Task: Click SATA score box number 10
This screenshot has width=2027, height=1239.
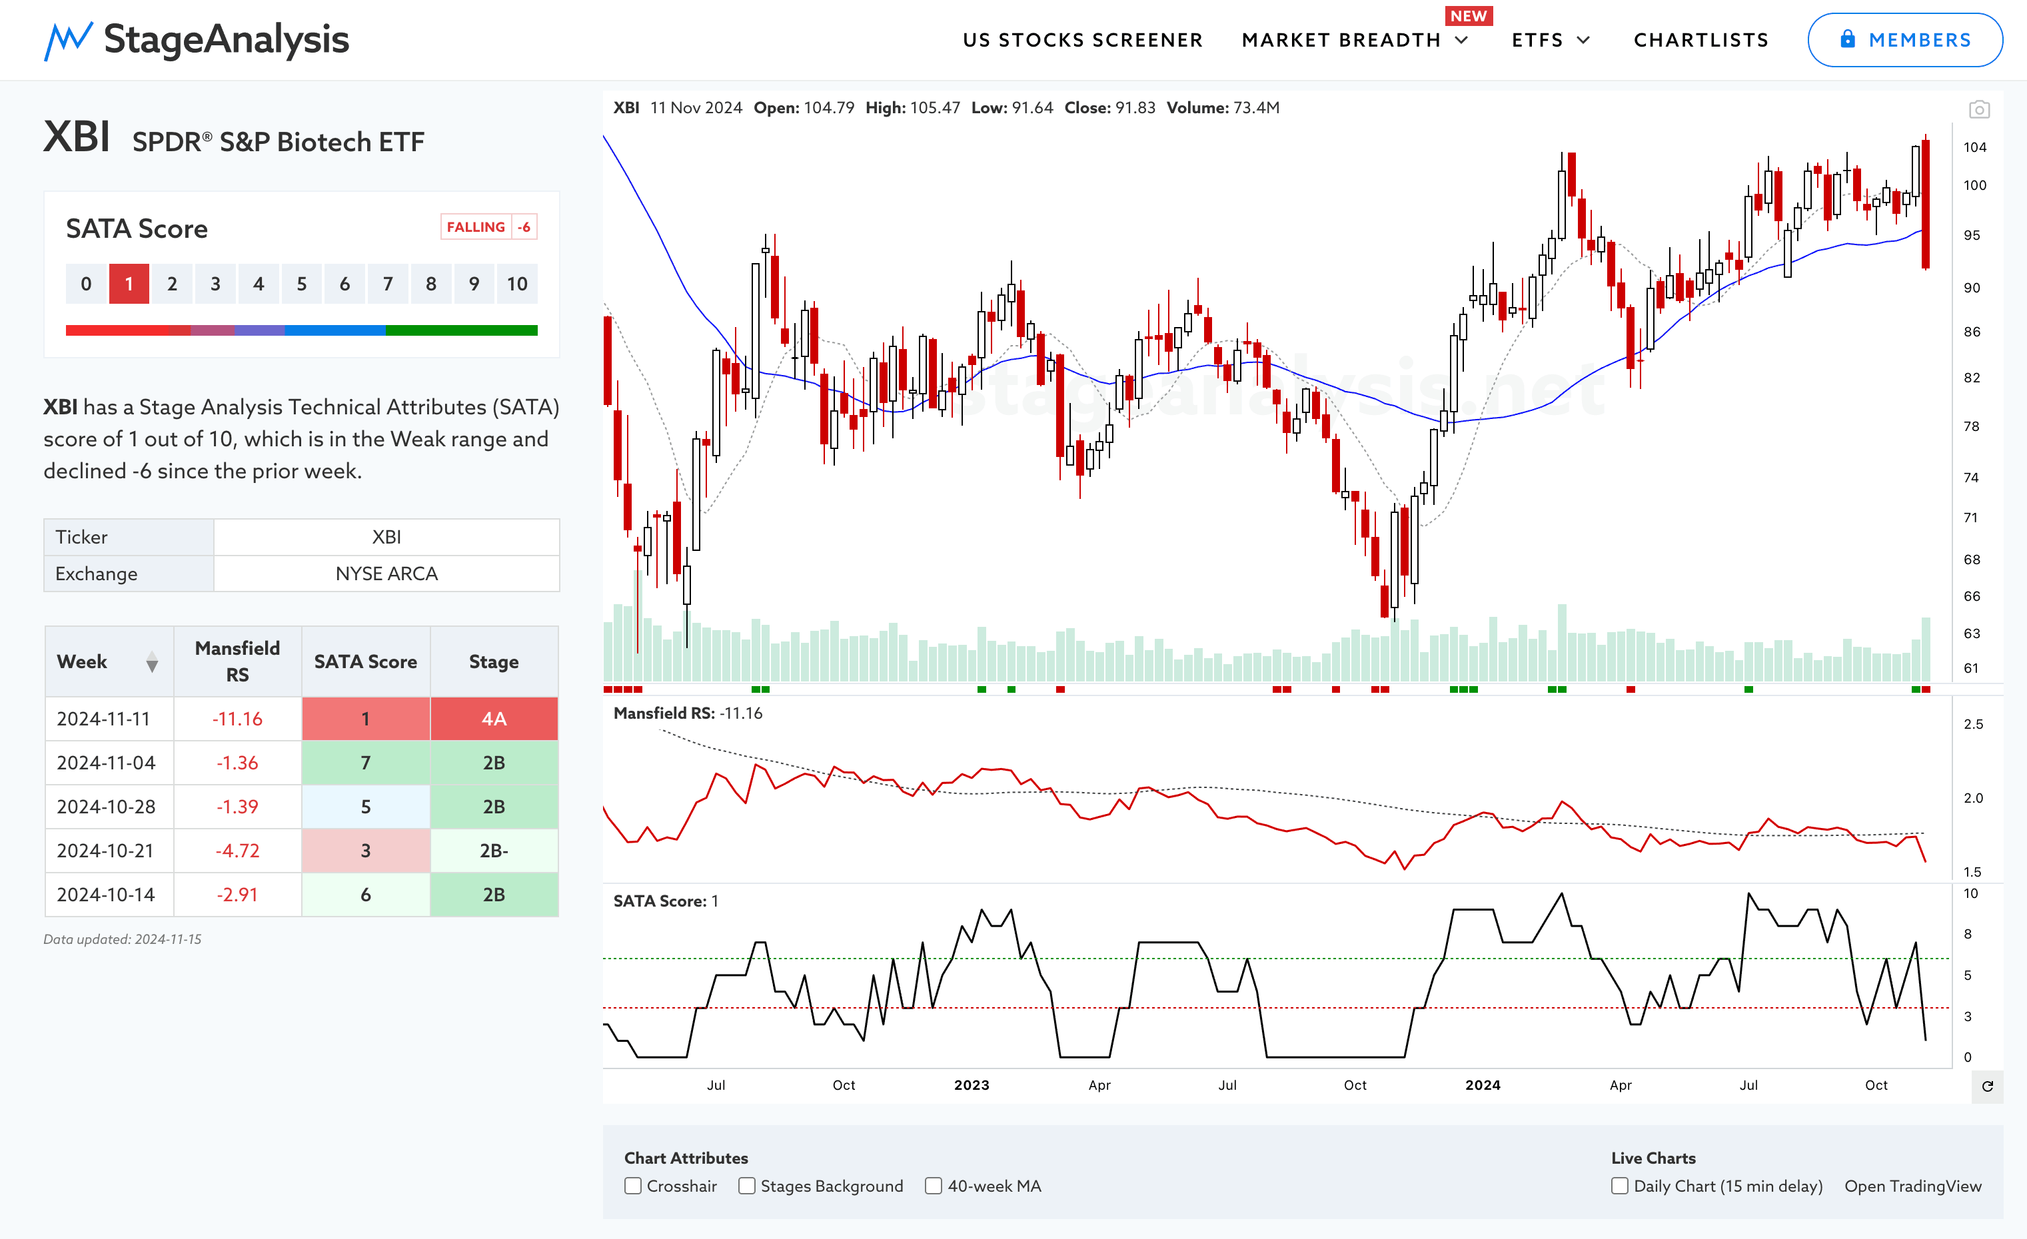Action: point(516,284)
